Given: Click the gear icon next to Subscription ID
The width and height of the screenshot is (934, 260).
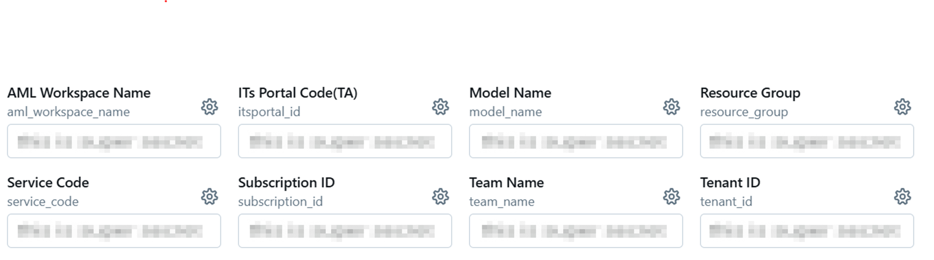Looking at the screenshot, I should point(440,197).
